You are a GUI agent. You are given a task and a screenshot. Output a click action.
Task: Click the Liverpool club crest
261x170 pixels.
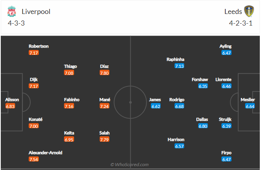(x=11, y=12)
